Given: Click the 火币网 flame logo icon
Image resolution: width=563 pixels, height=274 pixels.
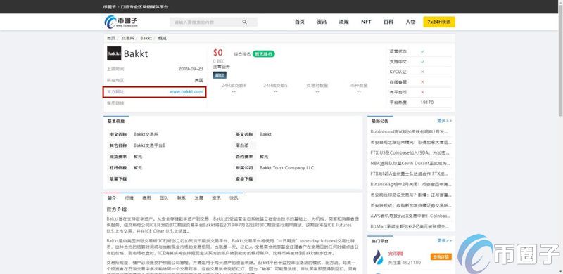Looking at the screenshot, I should click(378, 257).
